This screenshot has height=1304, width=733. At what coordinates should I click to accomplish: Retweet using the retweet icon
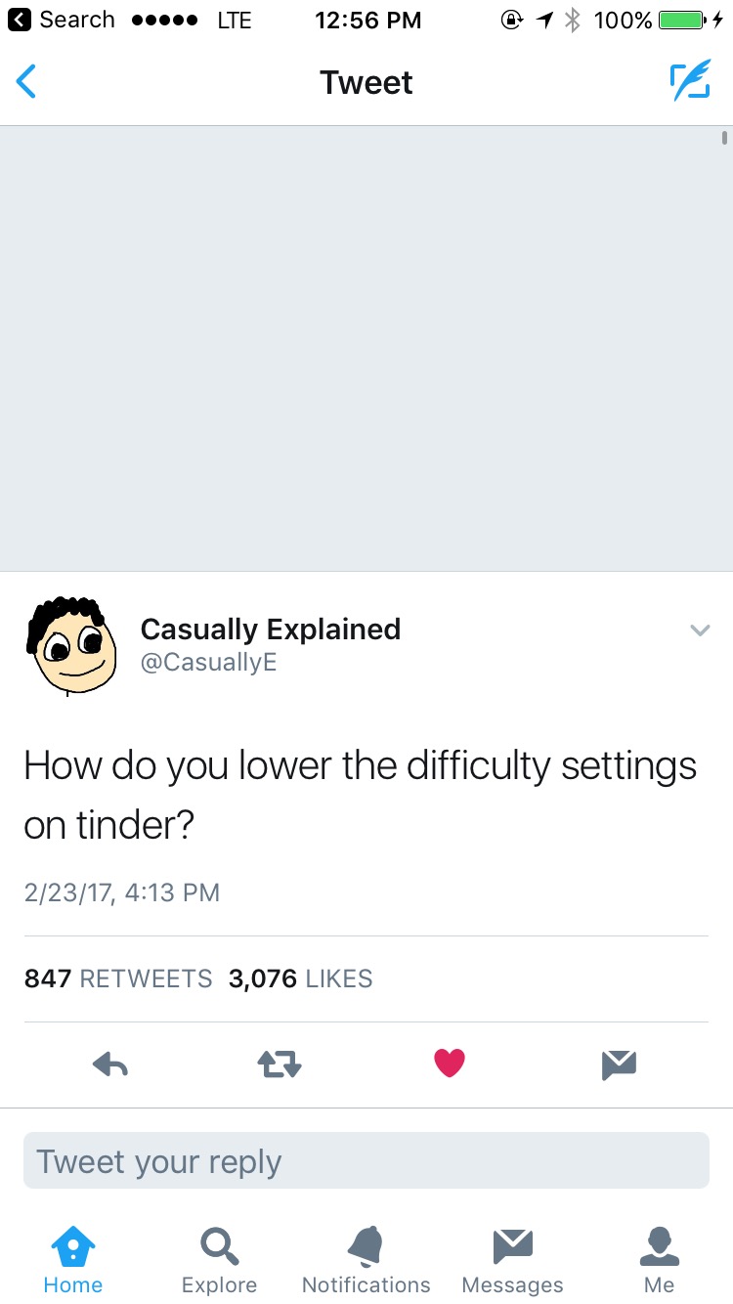coord(280,1065)
